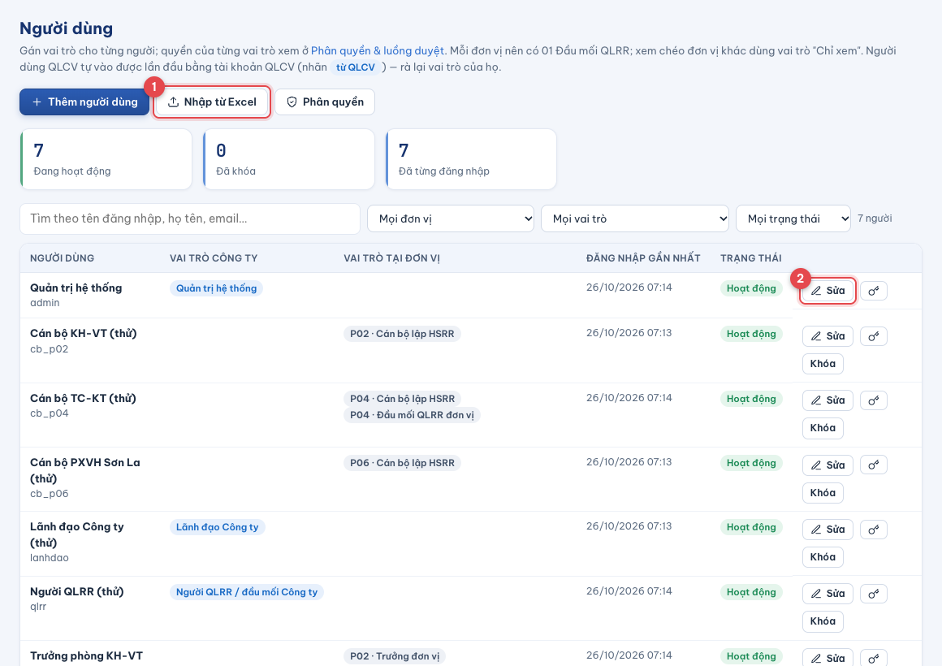Click Sửa for user qlrr
This screenshot has width=942, height=666.
coord(827,594)
